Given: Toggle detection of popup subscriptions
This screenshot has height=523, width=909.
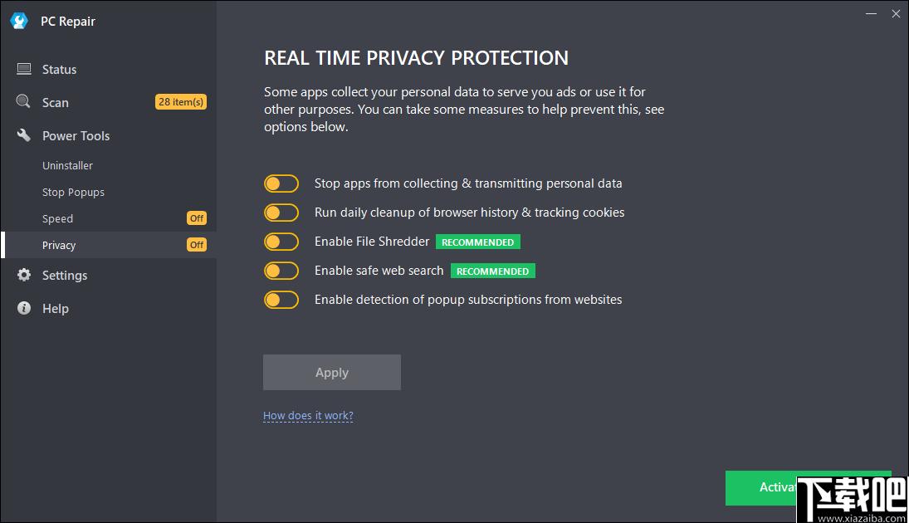Looking at the screenshot, I should [x=281, y=299].
